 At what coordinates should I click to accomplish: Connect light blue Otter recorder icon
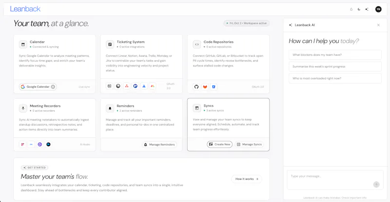(31, 144)
